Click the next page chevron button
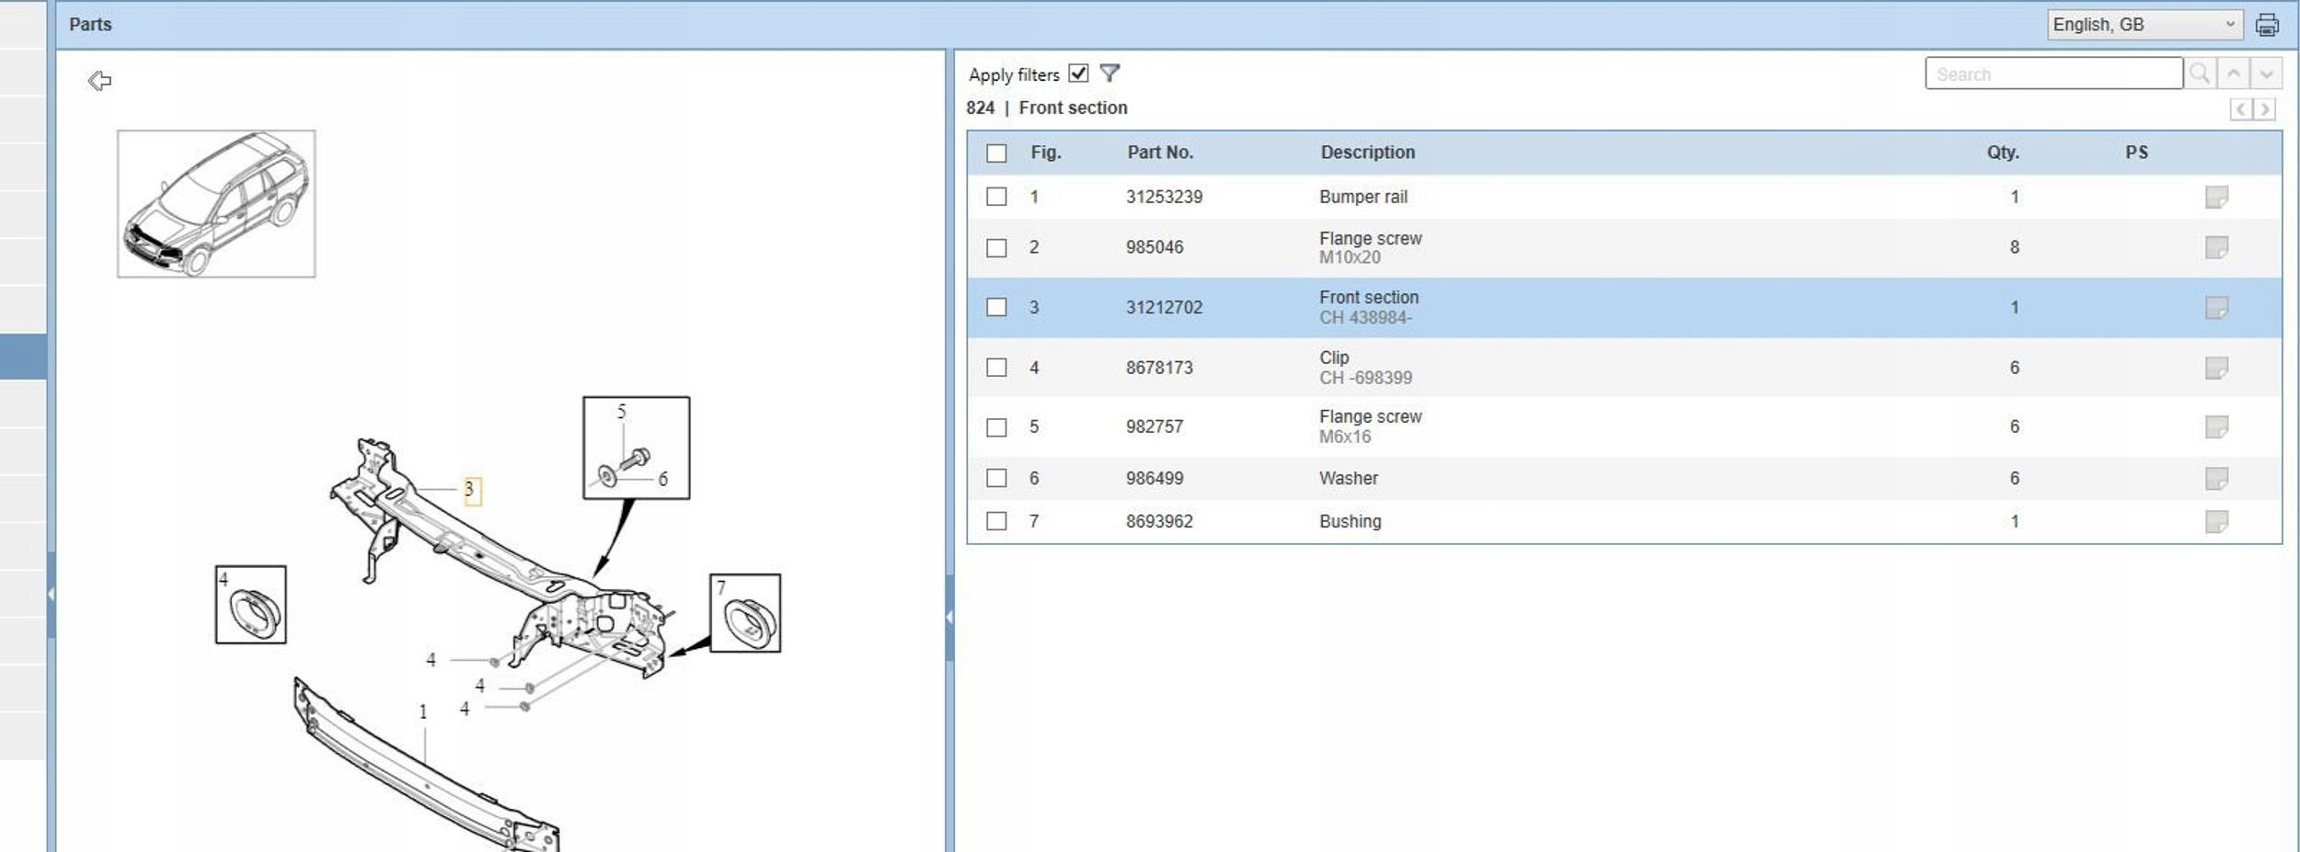 pyautogui.click(x=2265, y=109)
